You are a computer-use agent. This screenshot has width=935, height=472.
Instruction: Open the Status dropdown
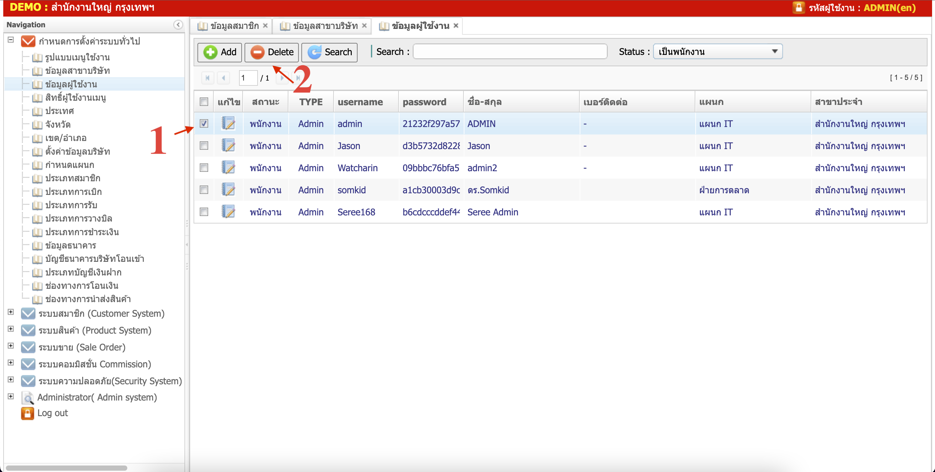[x=718, y=52]
